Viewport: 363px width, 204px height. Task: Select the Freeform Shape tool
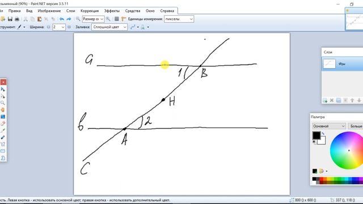[3, 158]
